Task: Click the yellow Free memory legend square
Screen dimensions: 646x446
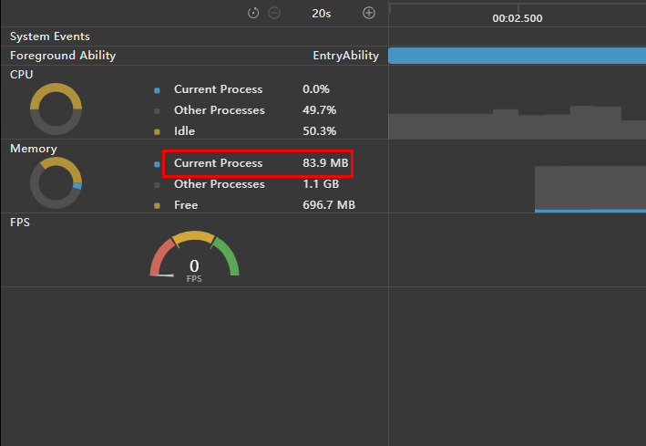Action: pyautogui.click(x=157, y=206)
